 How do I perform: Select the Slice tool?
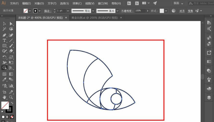pos(11,92)
